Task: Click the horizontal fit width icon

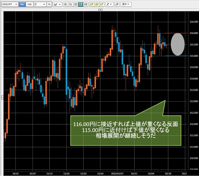Action: tap(86, 4)
